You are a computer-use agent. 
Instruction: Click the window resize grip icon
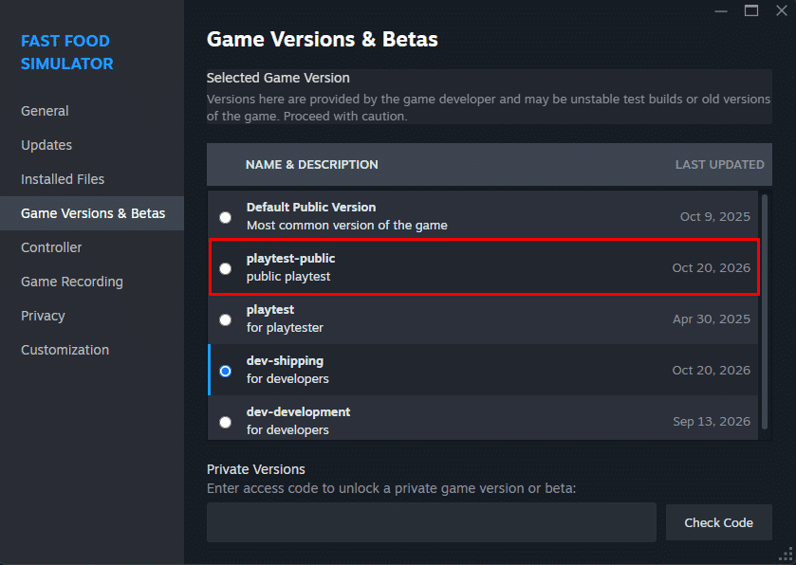click(787, 555)
